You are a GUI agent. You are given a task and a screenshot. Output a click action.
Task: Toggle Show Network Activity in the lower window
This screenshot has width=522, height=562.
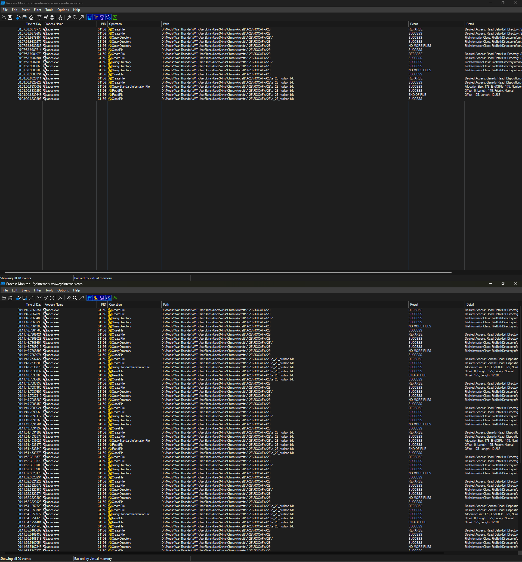(102, 298)
